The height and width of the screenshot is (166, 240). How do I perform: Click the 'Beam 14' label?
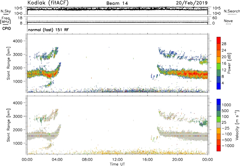click(x=117, y=3)
